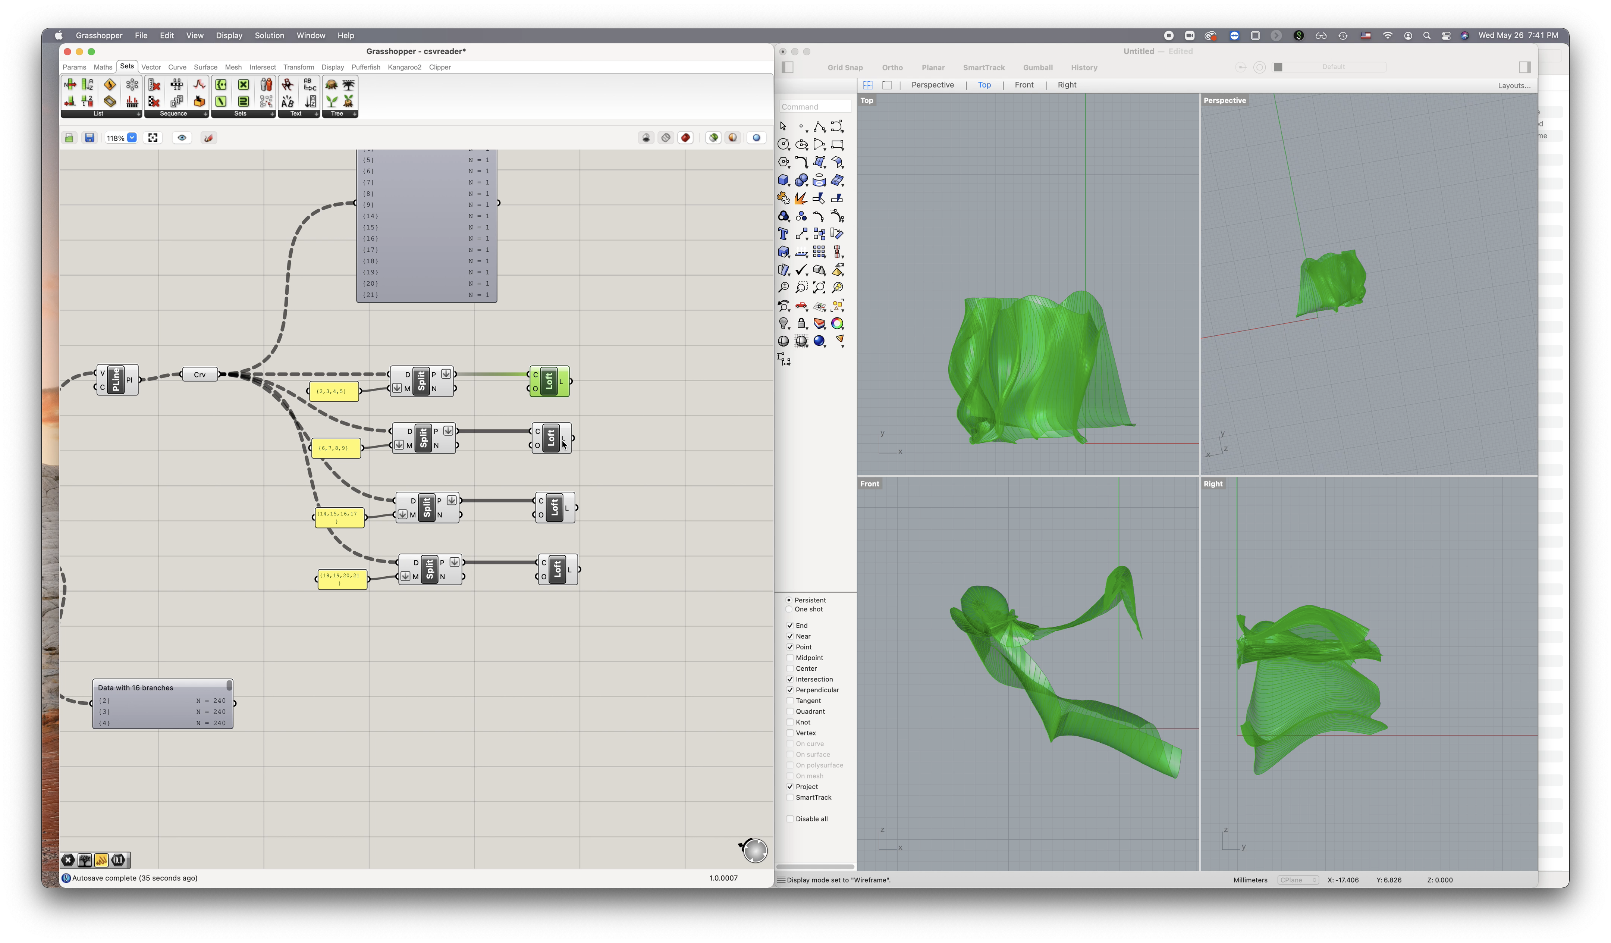Screen dimensions: 1611x943
Task: Open the Solution menu
Action: click(x=269, y=35)
